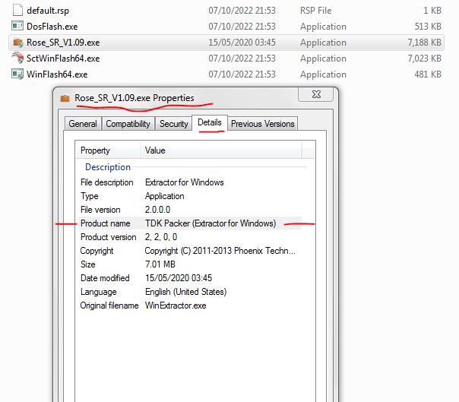Image resolution: width=459 pixels, height=402 pixels.
Task: Select the Rose_SR_V1.09.exe file name
Action: (x=63, y=43)
